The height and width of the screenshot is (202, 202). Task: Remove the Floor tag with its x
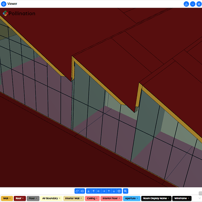(36, 198)
